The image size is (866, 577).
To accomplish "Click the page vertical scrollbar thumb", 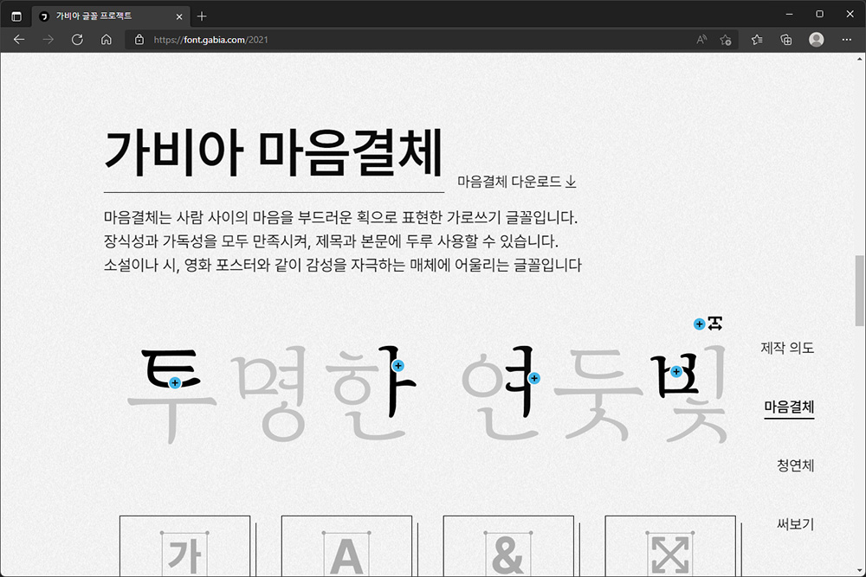I will click(x=860, y=291).
